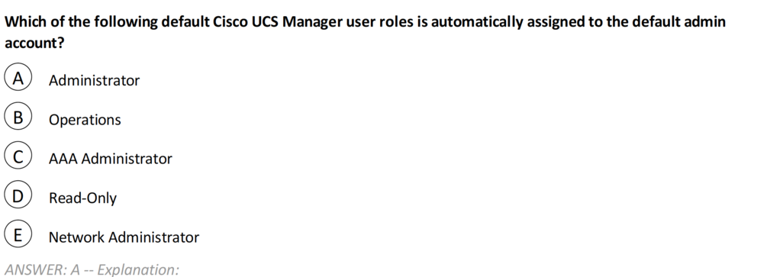
Task: Mark the circled C option
Action: pyautogui.click(x=18, y=157)
